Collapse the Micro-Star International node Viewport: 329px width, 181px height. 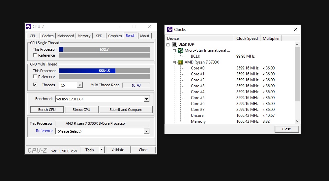tap(174, 51)
